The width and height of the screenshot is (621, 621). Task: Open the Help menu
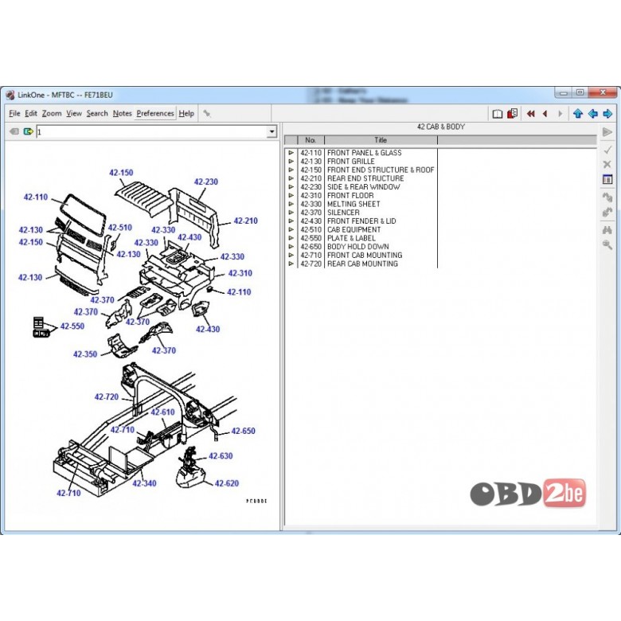click(186, 113)
